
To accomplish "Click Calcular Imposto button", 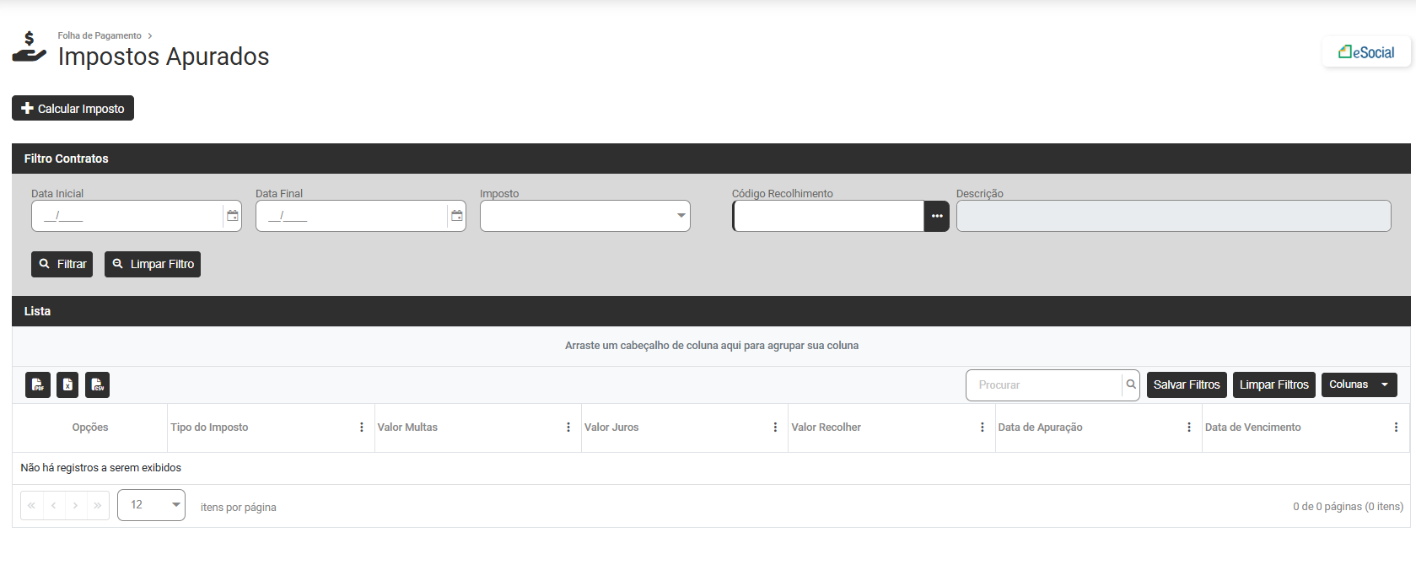I will pos(73,108).
